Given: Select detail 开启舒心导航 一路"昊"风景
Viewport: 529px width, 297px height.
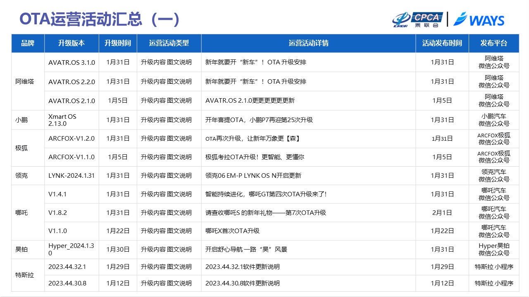Looking at the screenshot, I should click(x=246, y=250).
